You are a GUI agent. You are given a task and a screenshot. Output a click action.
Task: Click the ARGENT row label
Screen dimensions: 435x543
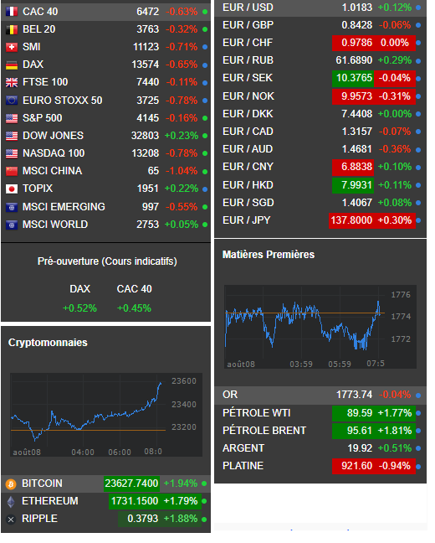tap(243, 448)
